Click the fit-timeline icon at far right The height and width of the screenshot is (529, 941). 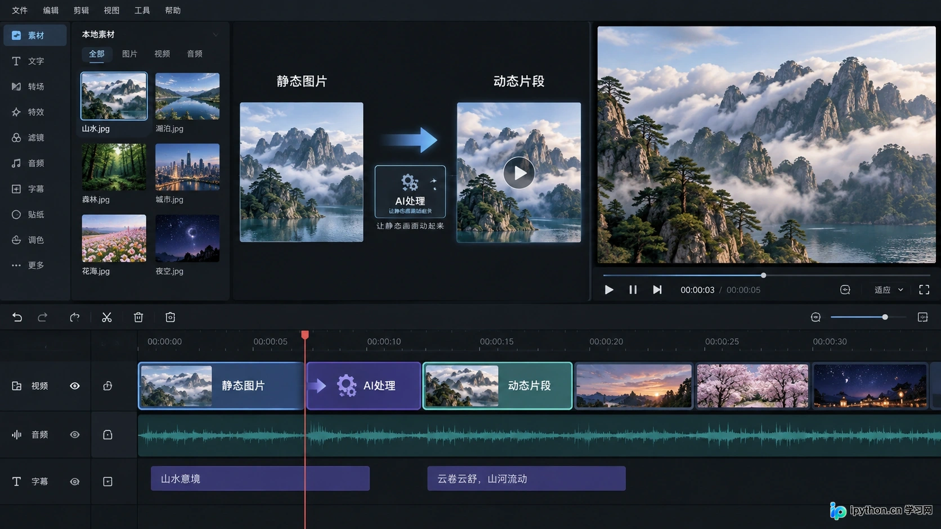point(922,317)
